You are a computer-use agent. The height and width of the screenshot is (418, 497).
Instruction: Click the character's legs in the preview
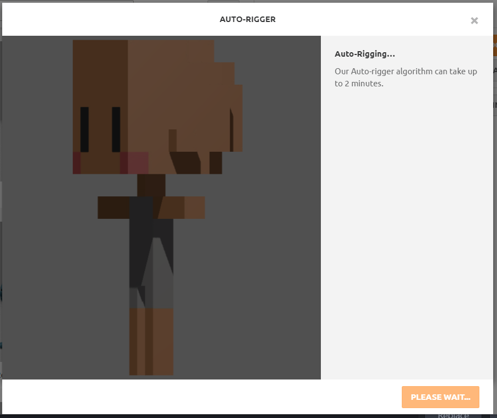point(151,342)
